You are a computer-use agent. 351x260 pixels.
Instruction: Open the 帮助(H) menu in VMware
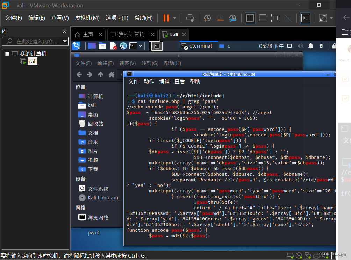point(143,18)
